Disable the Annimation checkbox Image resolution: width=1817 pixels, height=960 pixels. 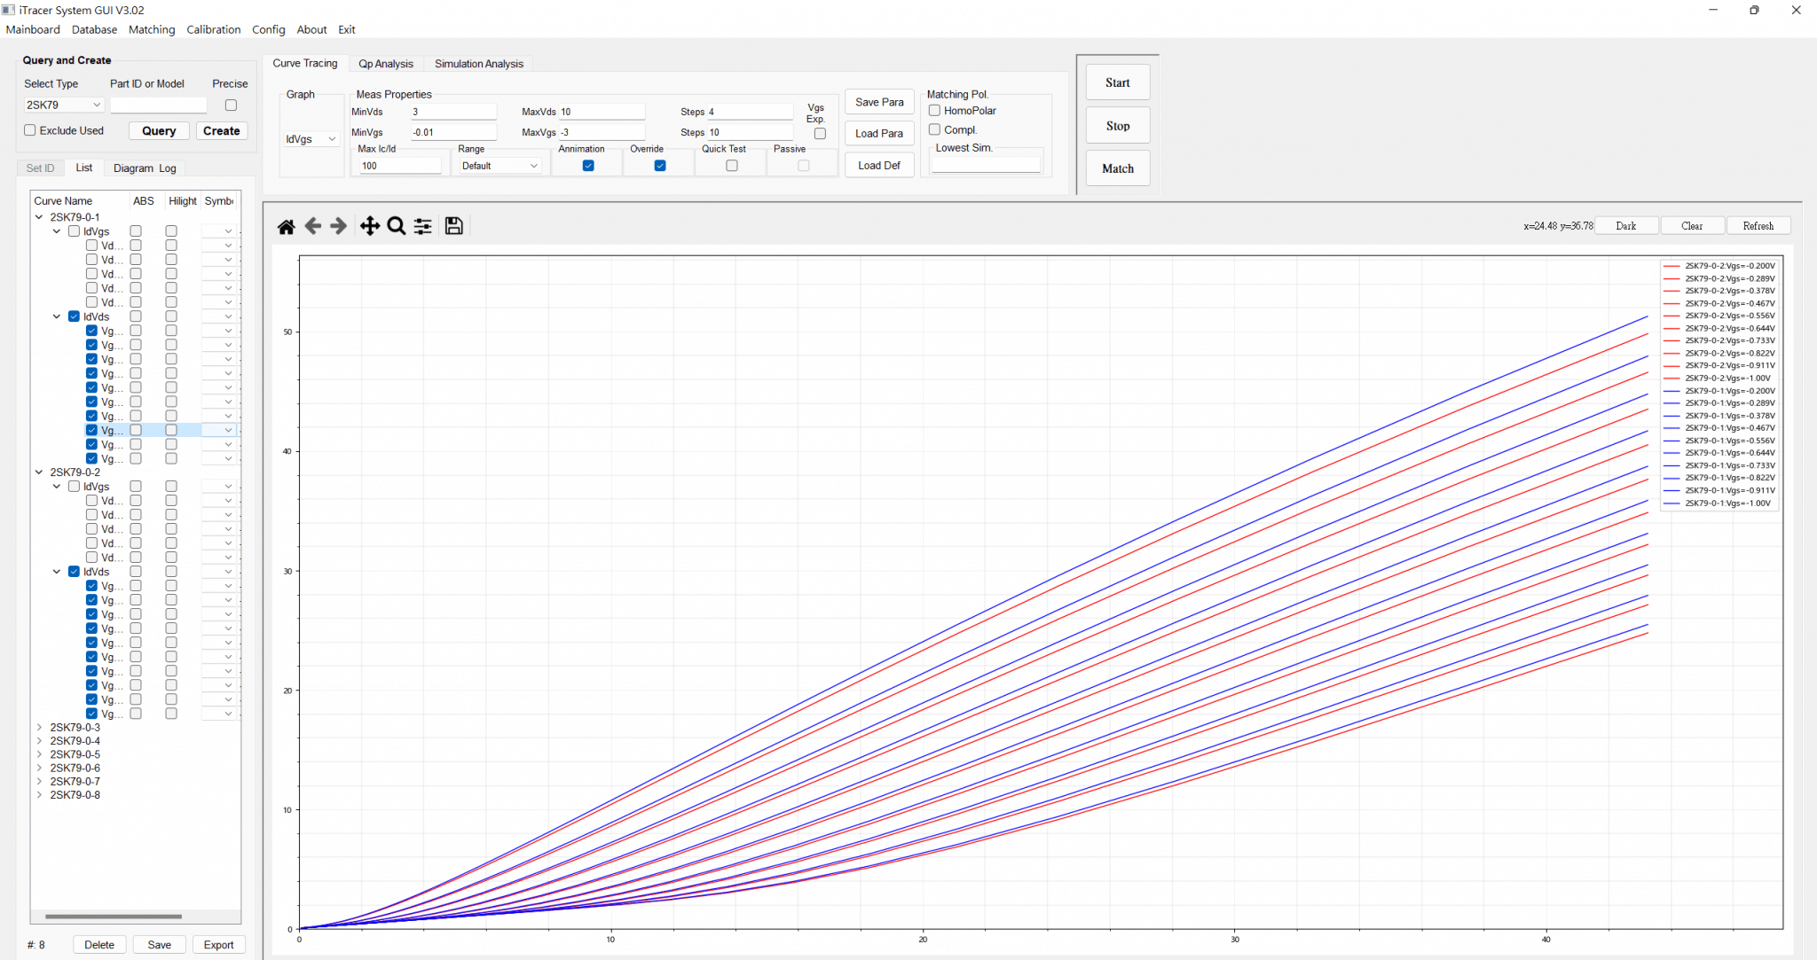tap(588, 166)
